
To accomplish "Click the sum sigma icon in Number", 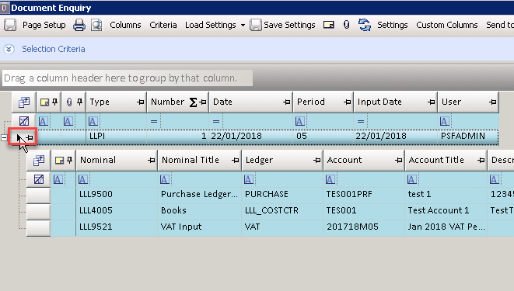I will coord(193,102).
